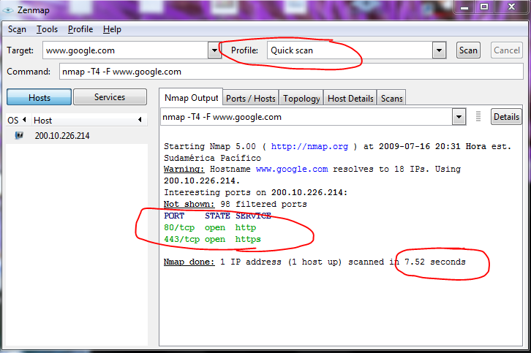Image resolution: width=531 pixels, height=353 pixels.
Task: Open the Scan menu
Action: (x=17, y=29)
